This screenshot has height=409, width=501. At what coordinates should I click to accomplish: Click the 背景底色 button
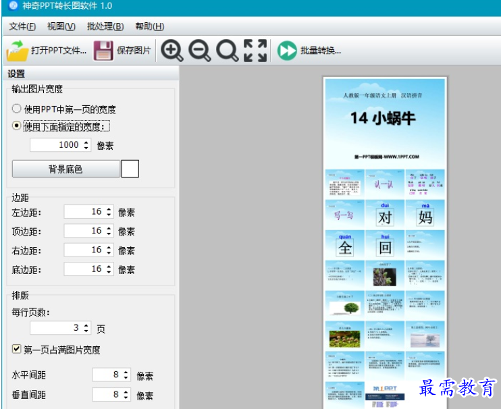tap(65, 169)
